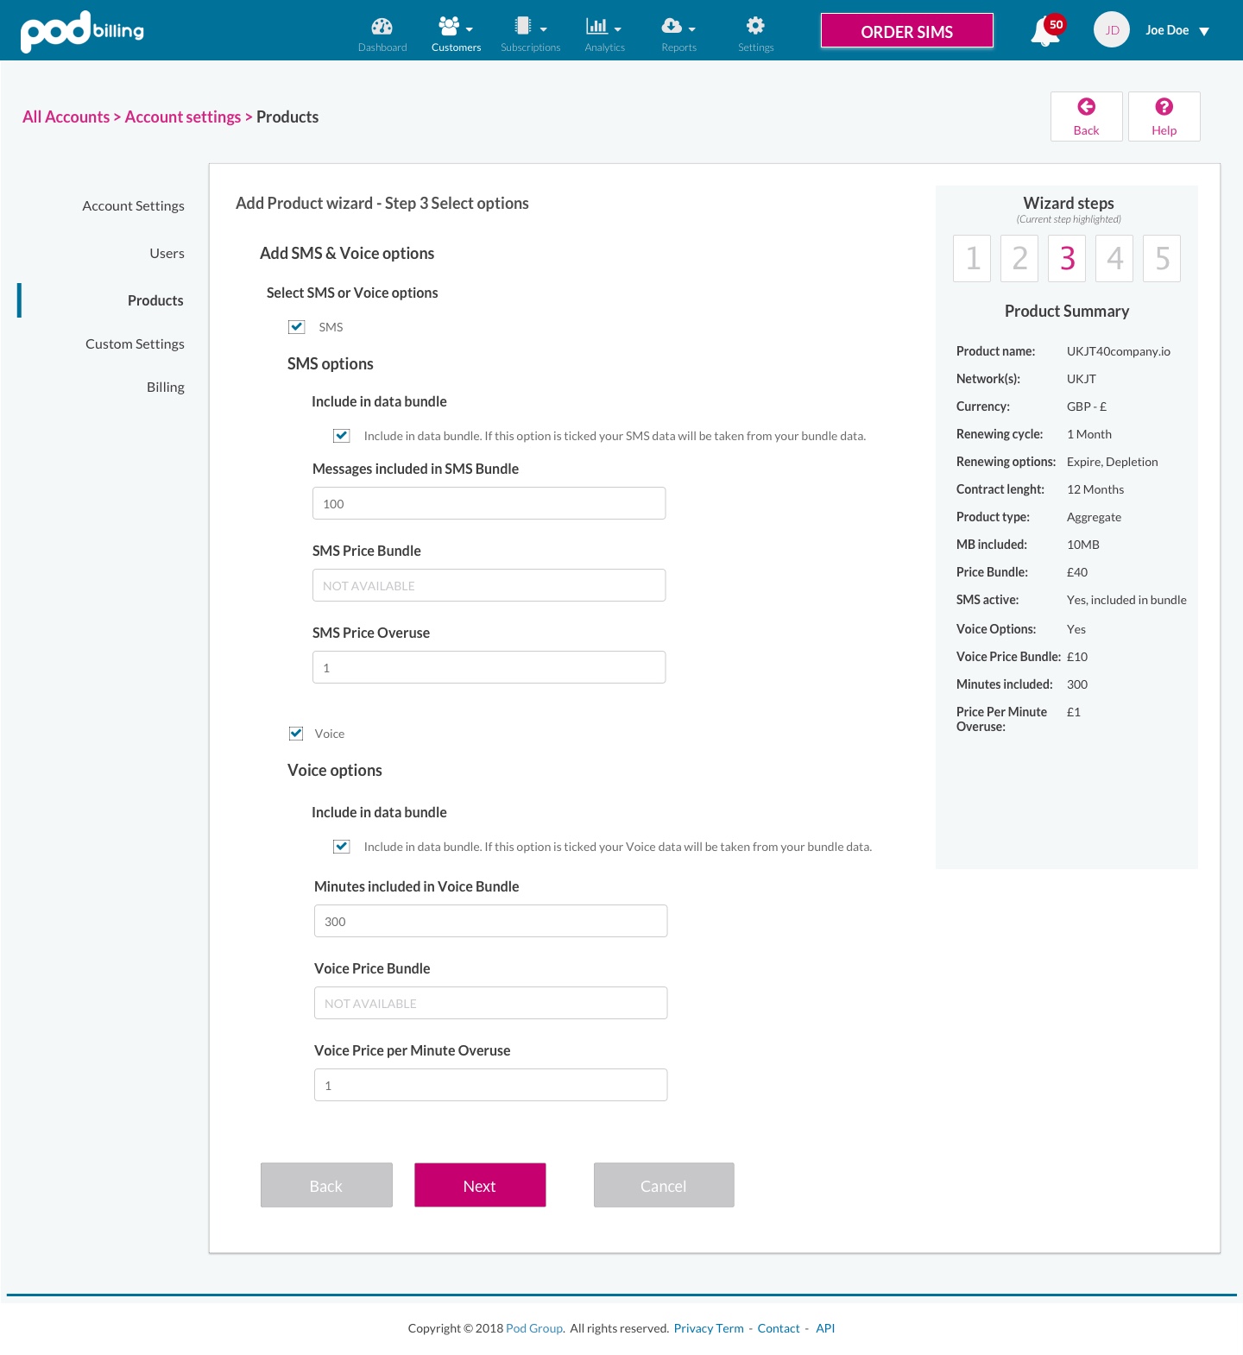Expand the Customers menu dropdown arrow
The image size is (1243, 1355).
pyautogui.click(x=470, y=29)
